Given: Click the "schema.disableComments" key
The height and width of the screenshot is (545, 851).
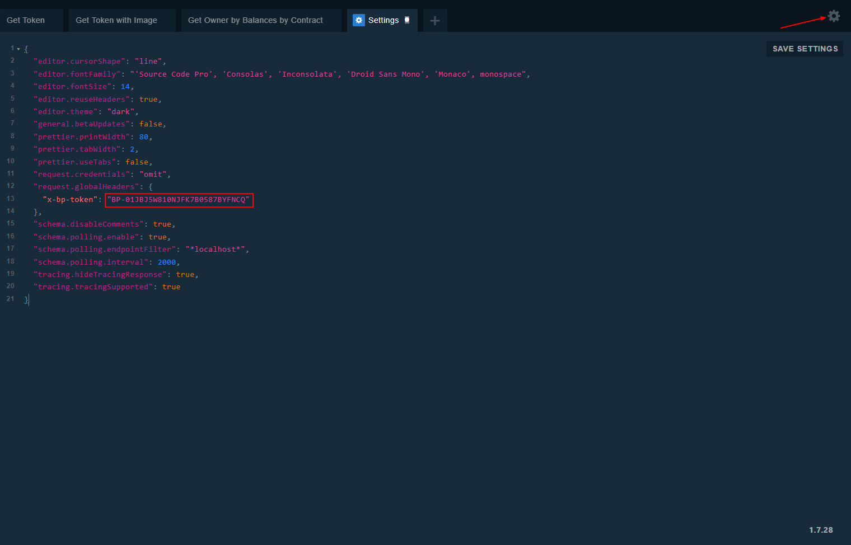Looking at the screenshot, I should coord(88,224).
